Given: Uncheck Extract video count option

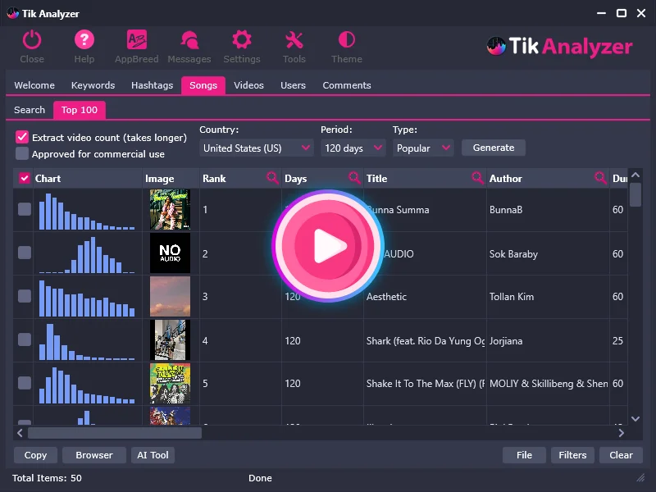Looking at the screenshot, I should pyautogui.click(x=22, y=138).
